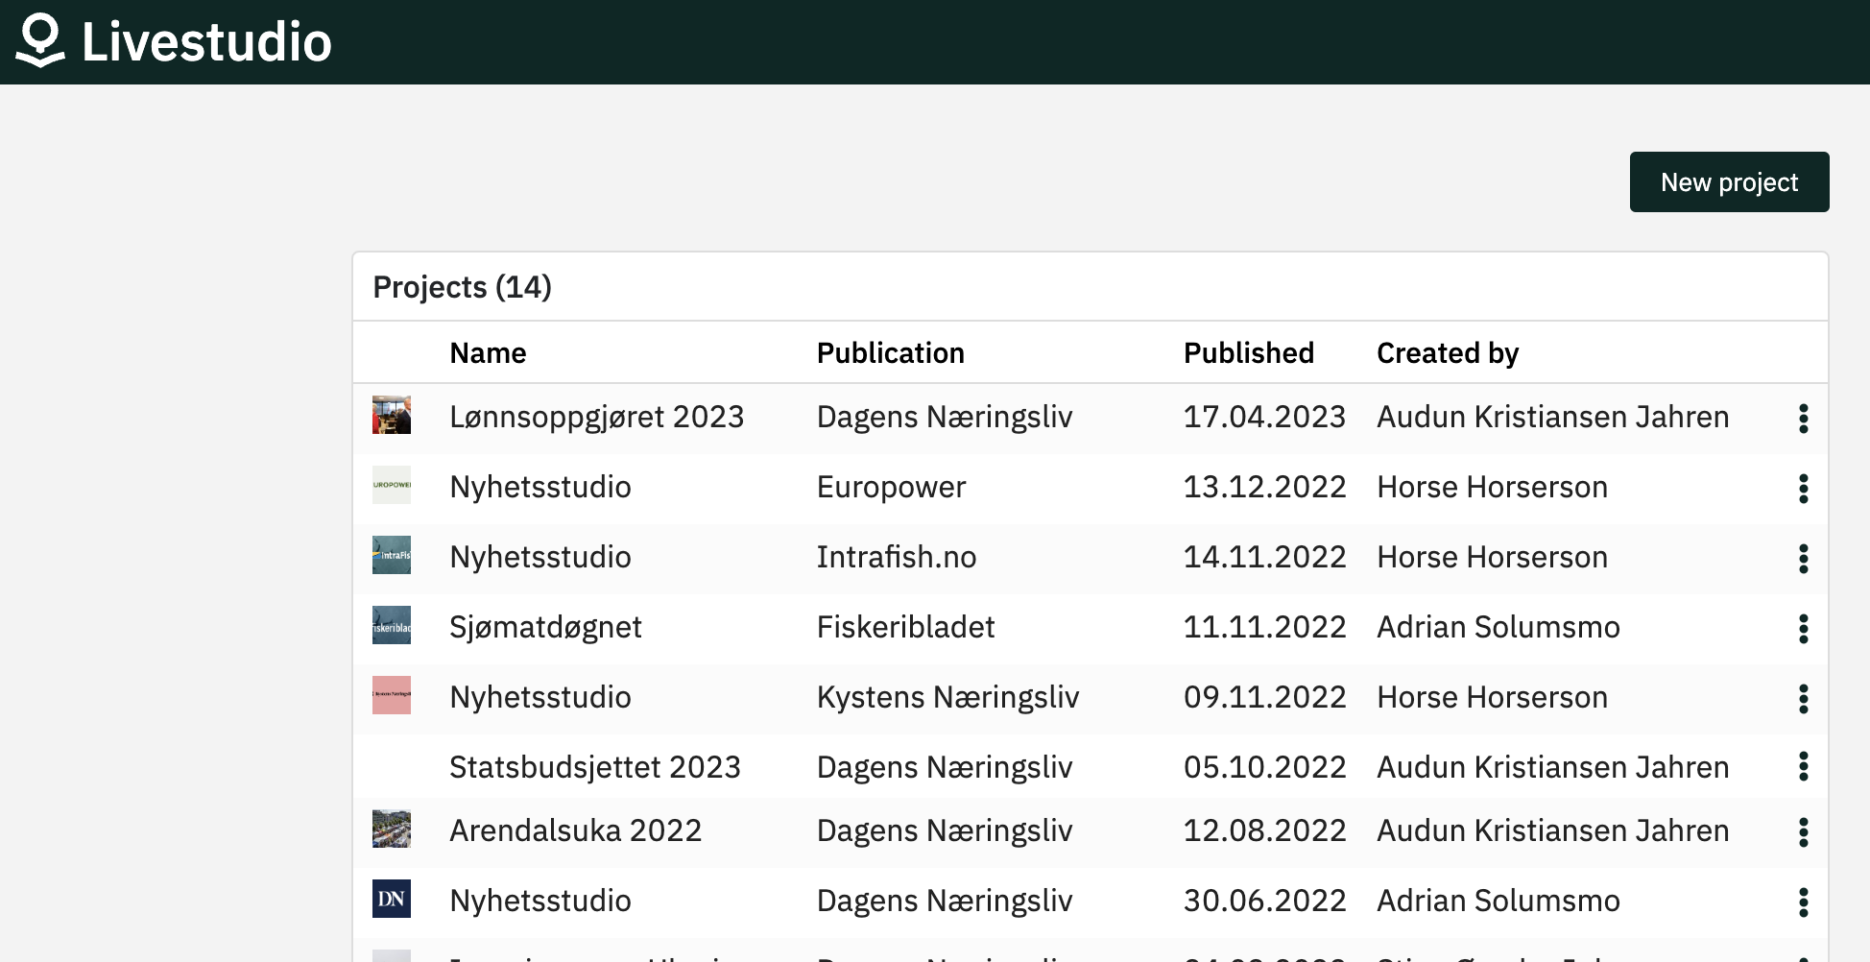Open the options menu for Lønnsoppgjøret 2023
Image resolution: width=1870 pixels, height=962 pixels.
[x=1804, y=419]
